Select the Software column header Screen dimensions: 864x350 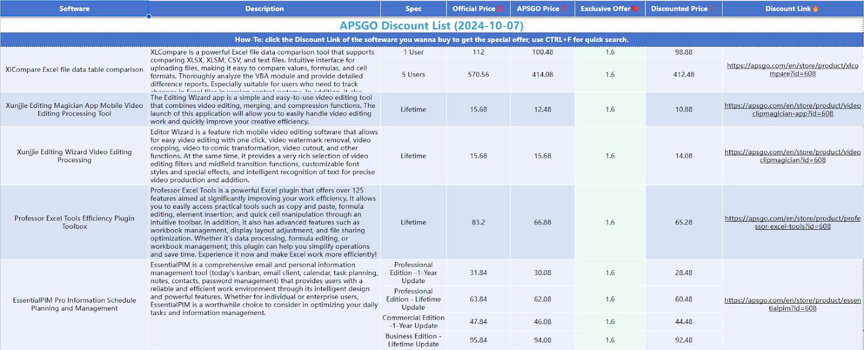point(75,9)
